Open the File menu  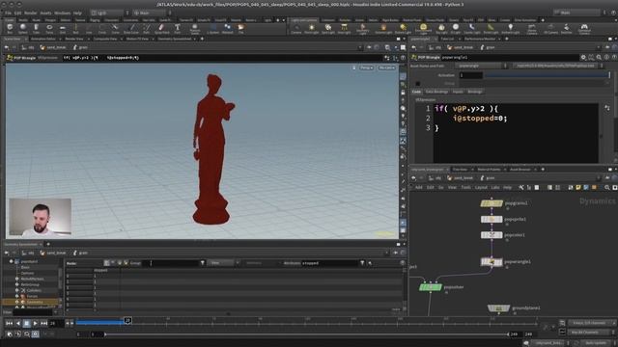click(x=8, y=13)
